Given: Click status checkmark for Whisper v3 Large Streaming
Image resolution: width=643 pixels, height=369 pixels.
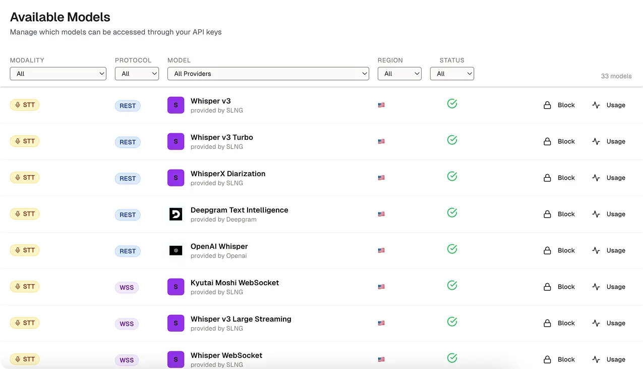Looking at the screenshot, I should pyautogui.click(x=452, y=322).
